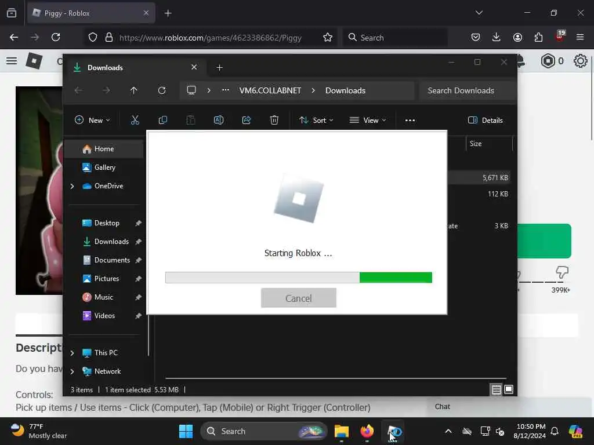This screenshot has height=445, width=594.
Task: Focus the Search Downloads field
Action: point(468,90)
